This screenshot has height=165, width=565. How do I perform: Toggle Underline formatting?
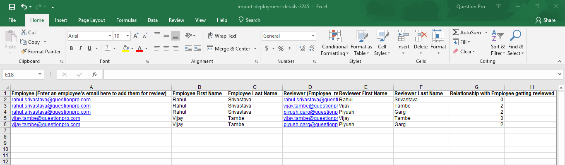pyautogui.click(x=89, y=48)
